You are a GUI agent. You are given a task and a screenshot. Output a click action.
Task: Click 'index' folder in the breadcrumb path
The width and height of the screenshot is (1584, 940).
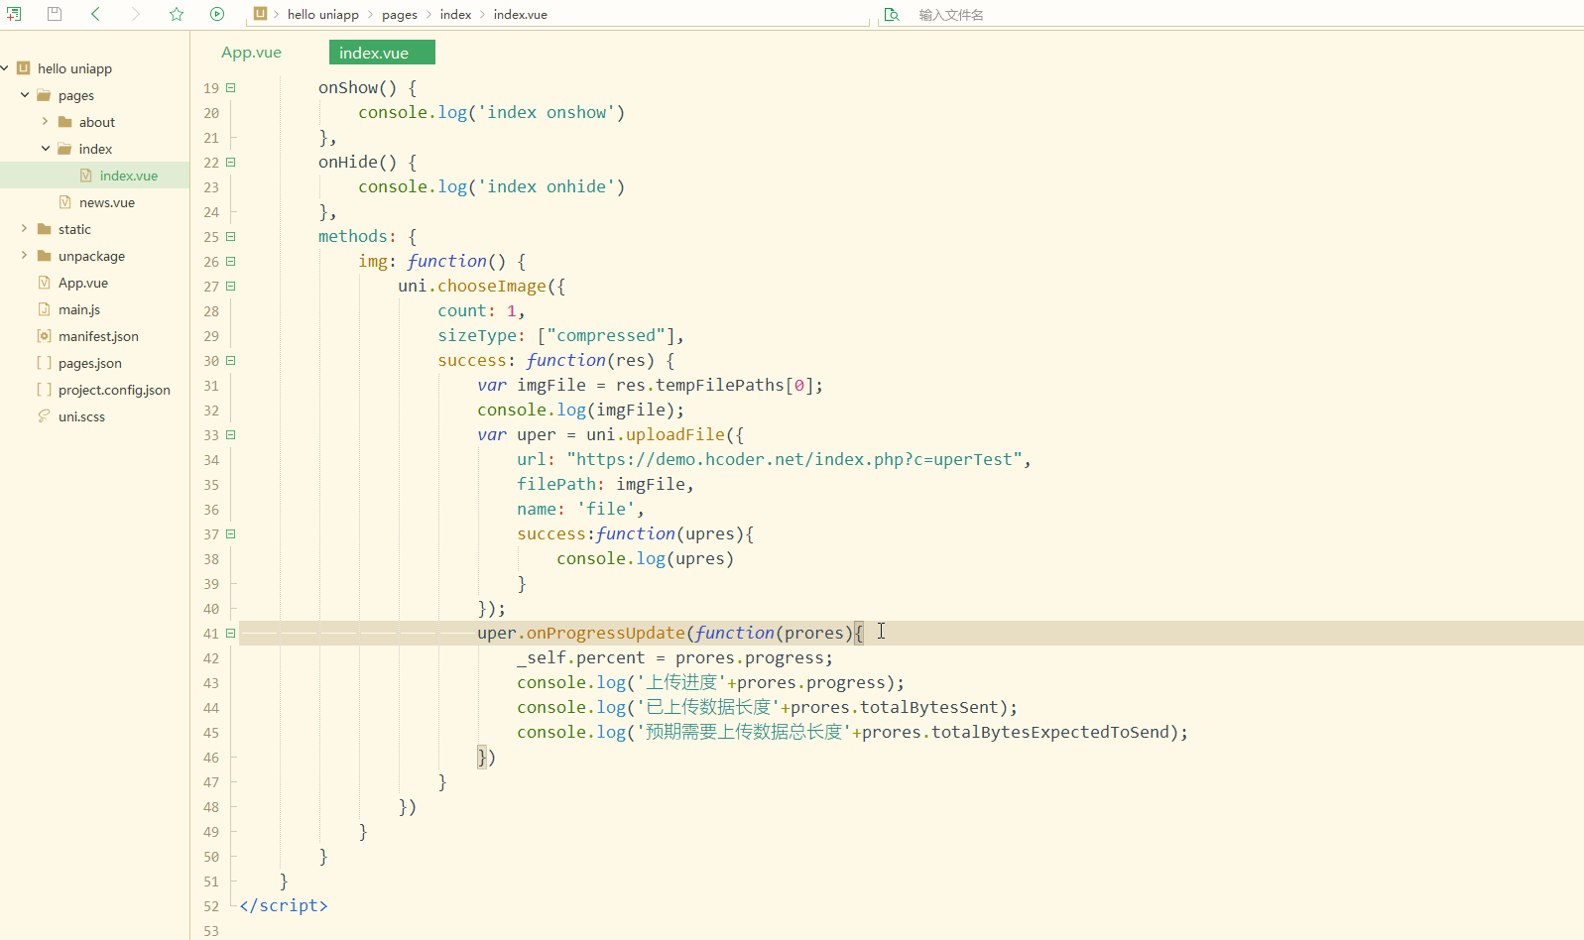[456, 15]
